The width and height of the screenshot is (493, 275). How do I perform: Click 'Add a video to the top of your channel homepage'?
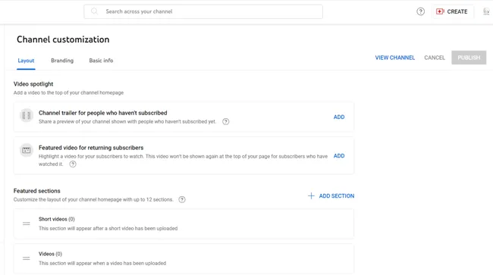click(x=68, y=93)
